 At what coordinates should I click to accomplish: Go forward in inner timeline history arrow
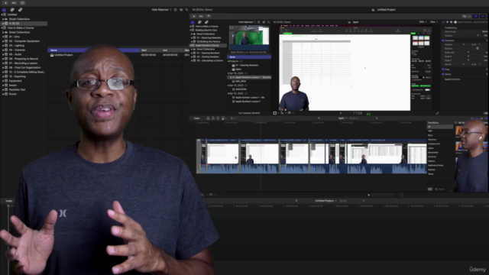[x=377, y=118]
